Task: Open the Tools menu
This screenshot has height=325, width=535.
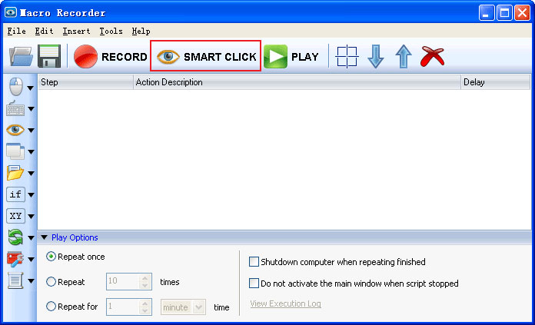Action: (111, 31)
